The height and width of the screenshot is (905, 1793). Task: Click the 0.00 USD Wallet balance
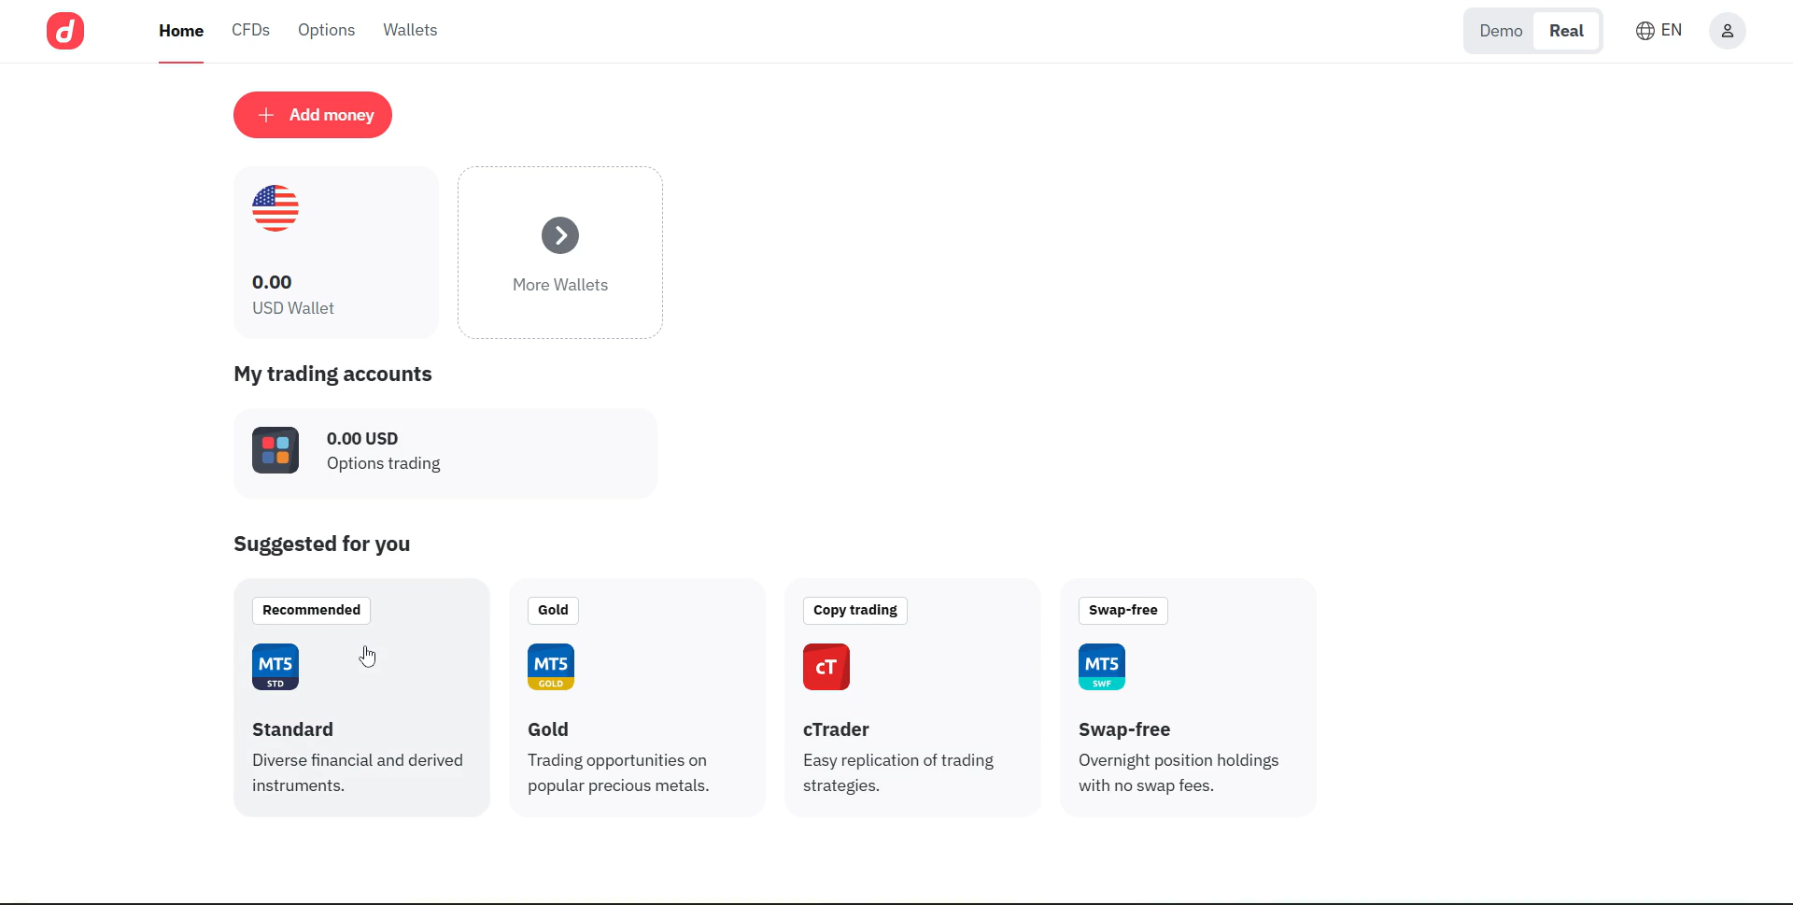[x=272, y=282]
